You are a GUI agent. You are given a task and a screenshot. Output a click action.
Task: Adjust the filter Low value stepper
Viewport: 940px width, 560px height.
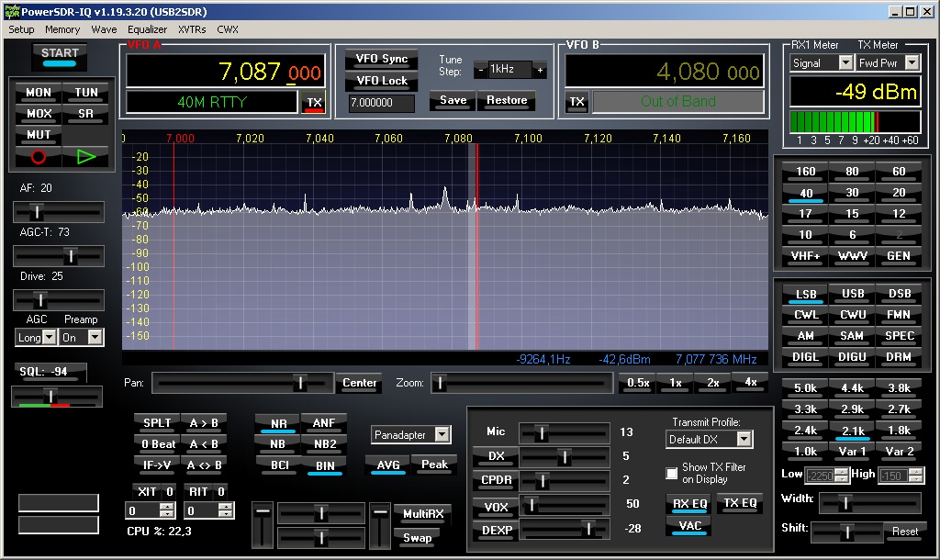coord(842,476)
